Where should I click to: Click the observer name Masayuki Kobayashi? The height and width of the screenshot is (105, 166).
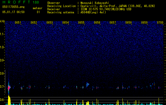[x=95, y=3]
